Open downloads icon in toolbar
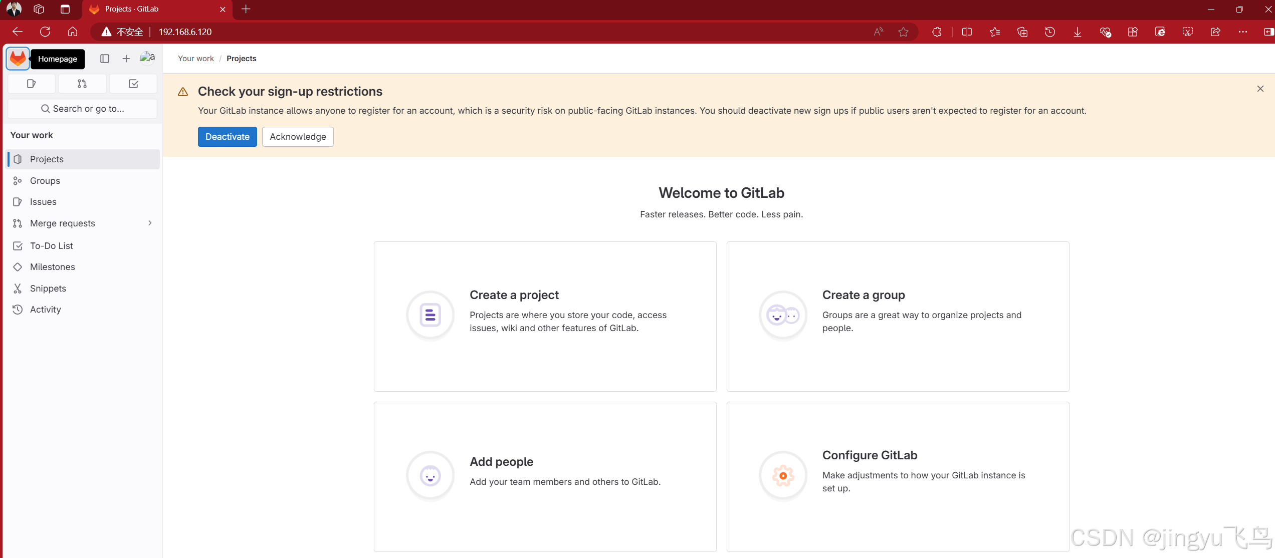The image size is (1275, 558). pyautogui.click(x=1078, y=32)
